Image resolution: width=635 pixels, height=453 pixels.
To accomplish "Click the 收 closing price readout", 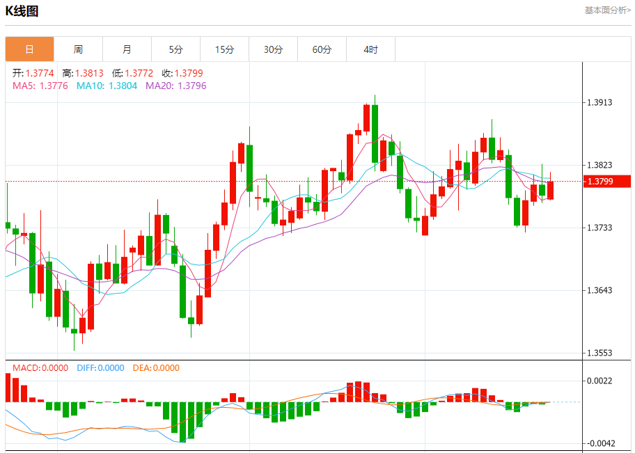I will [x=182, y=73].
